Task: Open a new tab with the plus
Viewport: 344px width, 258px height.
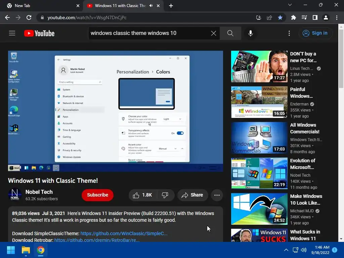Action: coord(171,6)
